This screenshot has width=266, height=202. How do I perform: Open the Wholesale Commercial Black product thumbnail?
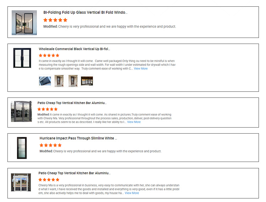(22, 58)
